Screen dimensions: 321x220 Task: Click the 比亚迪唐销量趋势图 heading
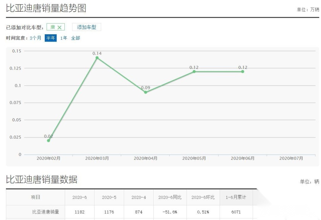[46, 8]
